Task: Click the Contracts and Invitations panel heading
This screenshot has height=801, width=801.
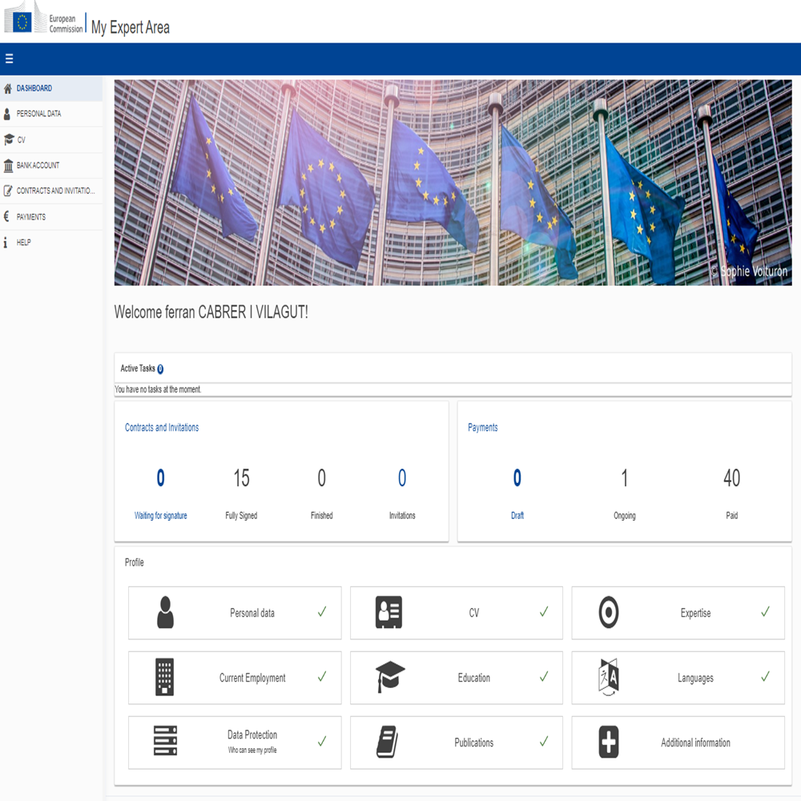Action: click(162, 428)
